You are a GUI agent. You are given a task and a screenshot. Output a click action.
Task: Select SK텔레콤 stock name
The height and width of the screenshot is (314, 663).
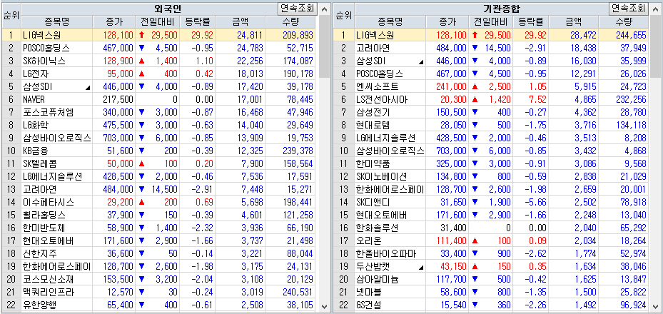tap(40, 163)
